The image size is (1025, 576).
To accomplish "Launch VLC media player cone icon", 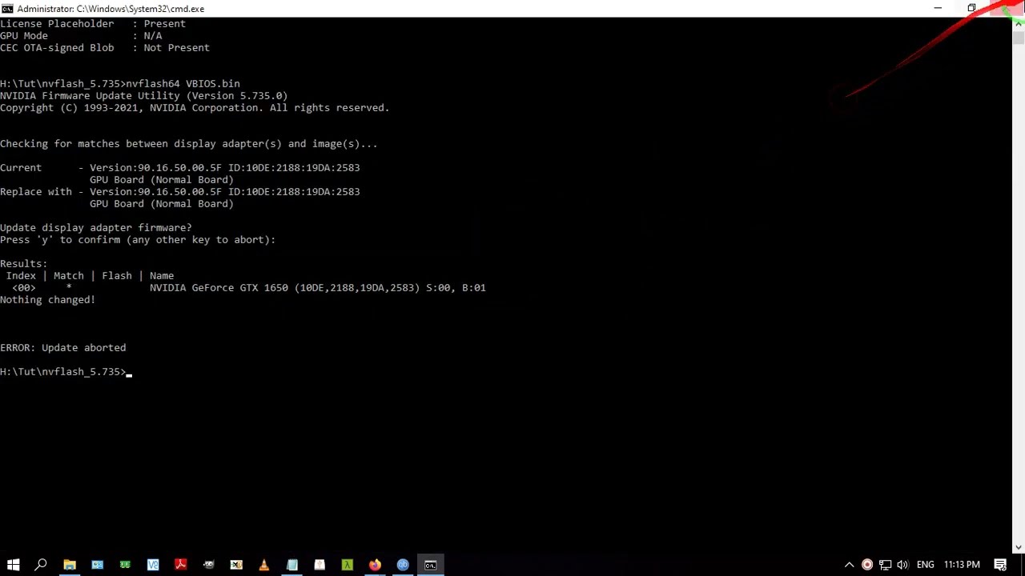I will tap(264, 565).
